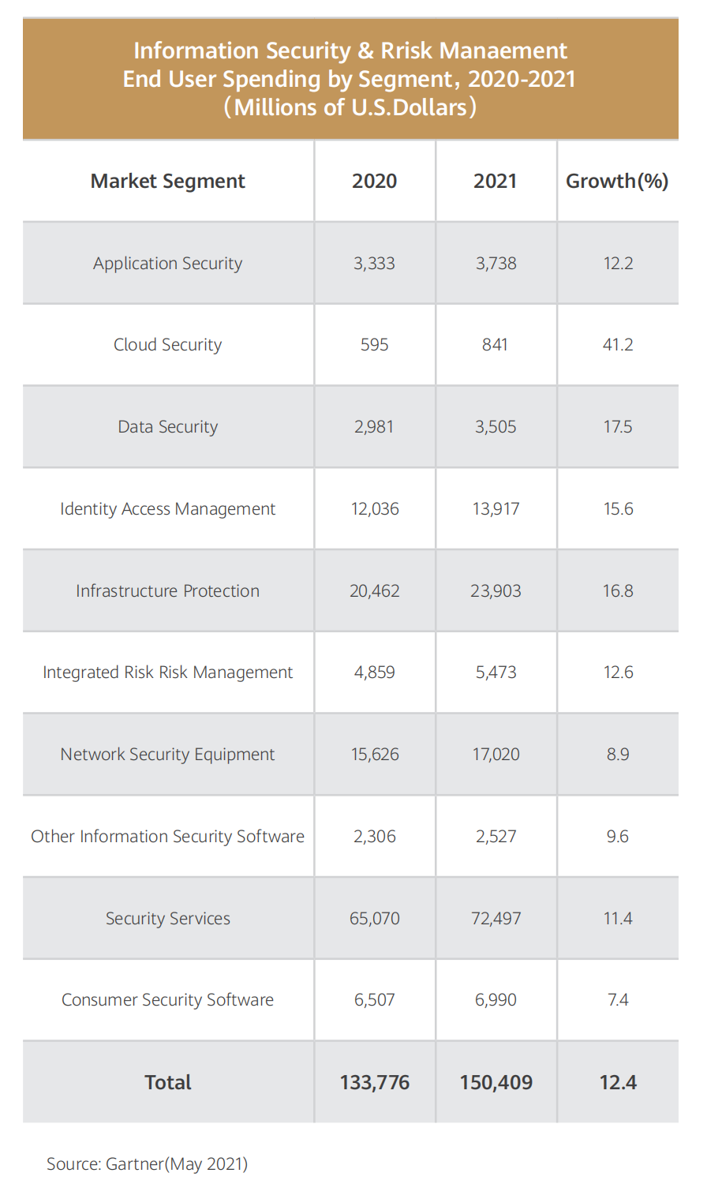Select the Application Security row label
This screenshot has width=707, height=1184.
point(168,264)
